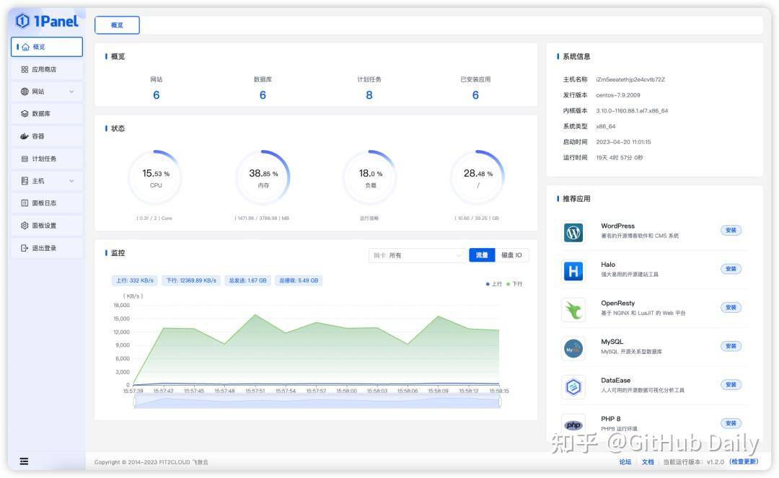Open the 文档 footer link
779x478 pixels.
(647, 461)
